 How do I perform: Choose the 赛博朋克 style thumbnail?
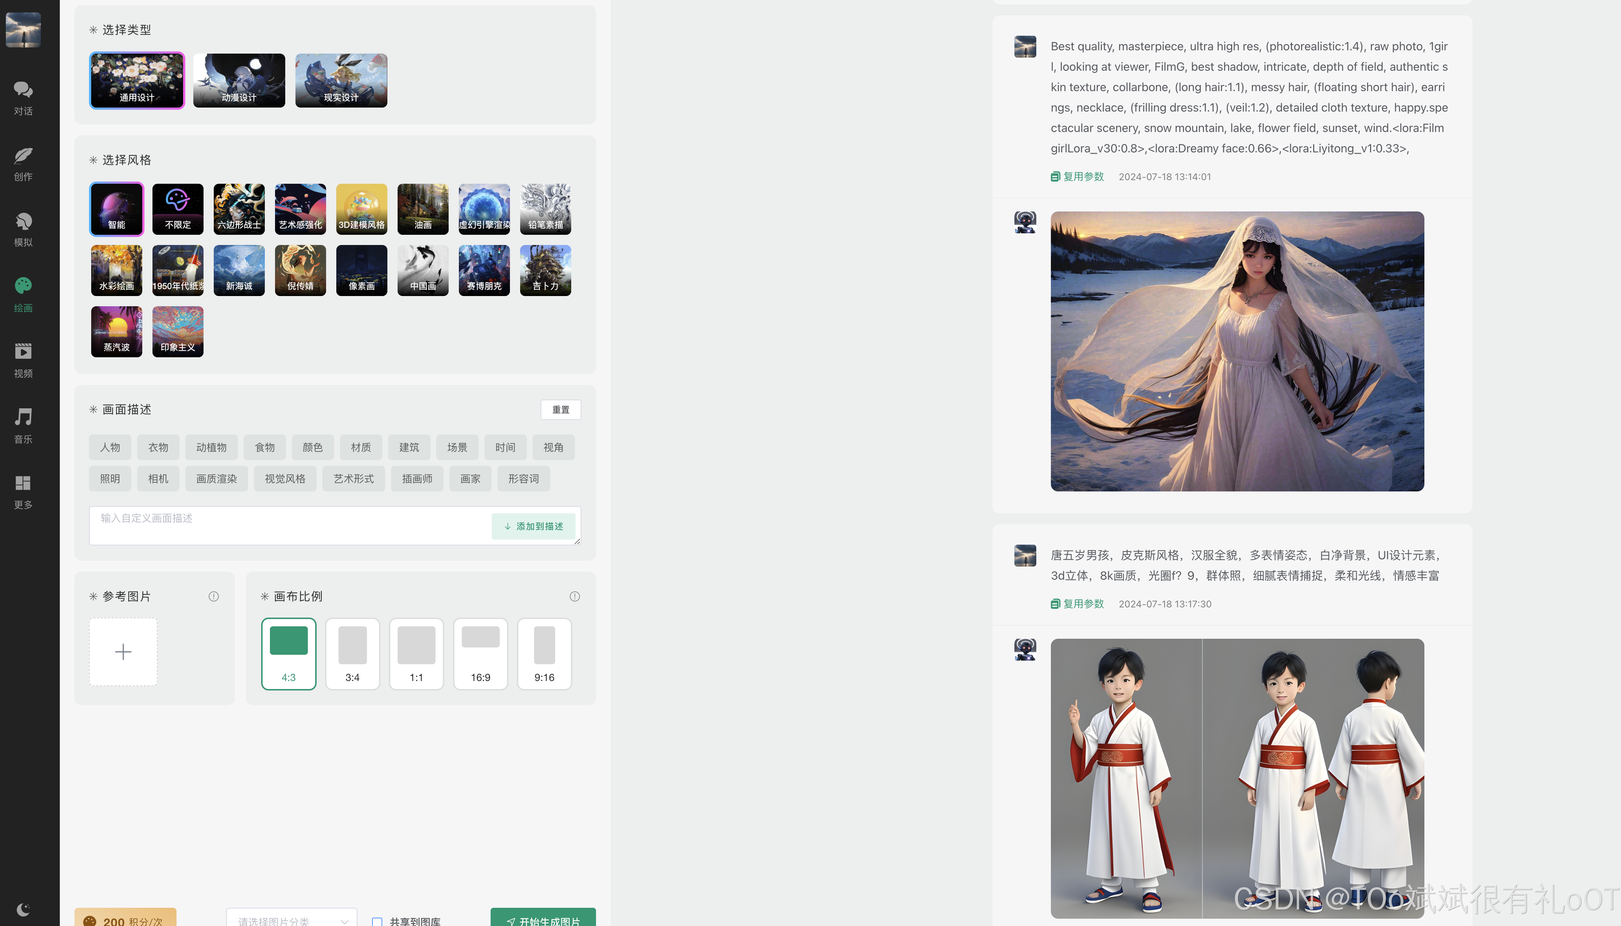click(484, 270)
